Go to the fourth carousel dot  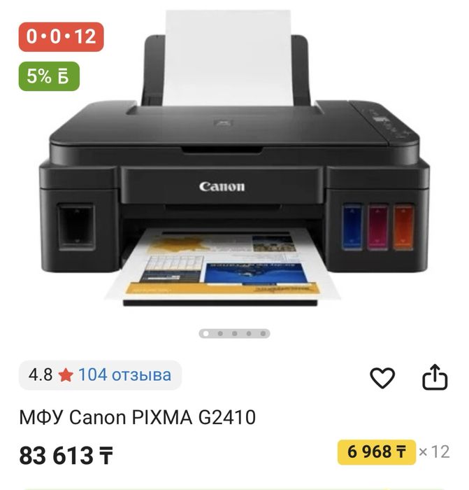[249, 334]
